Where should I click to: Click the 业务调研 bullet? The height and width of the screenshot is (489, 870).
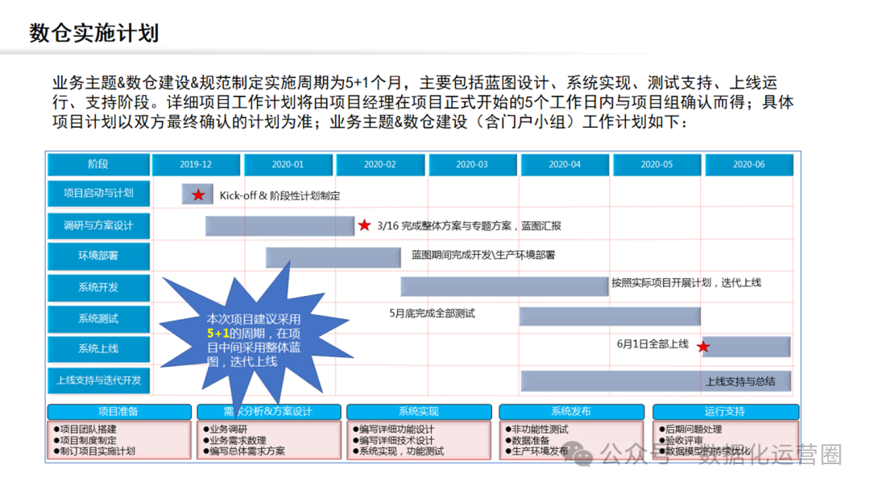click(226, 429)
